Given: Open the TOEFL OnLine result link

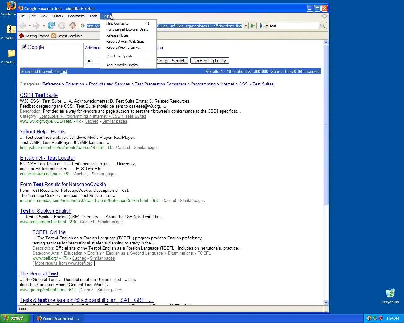Looking at the screenshot, I should 49,232.
